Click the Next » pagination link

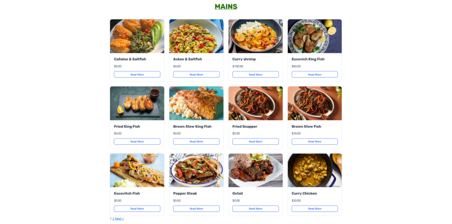click(x=119, y=219)
